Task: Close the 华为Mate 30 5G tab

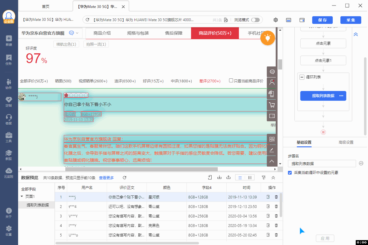Action: [x=123, y=6]
